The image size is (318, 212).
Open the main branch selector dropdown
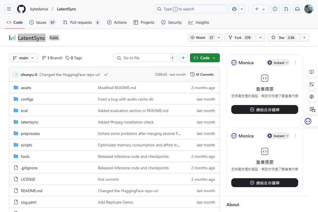(23, 58)
